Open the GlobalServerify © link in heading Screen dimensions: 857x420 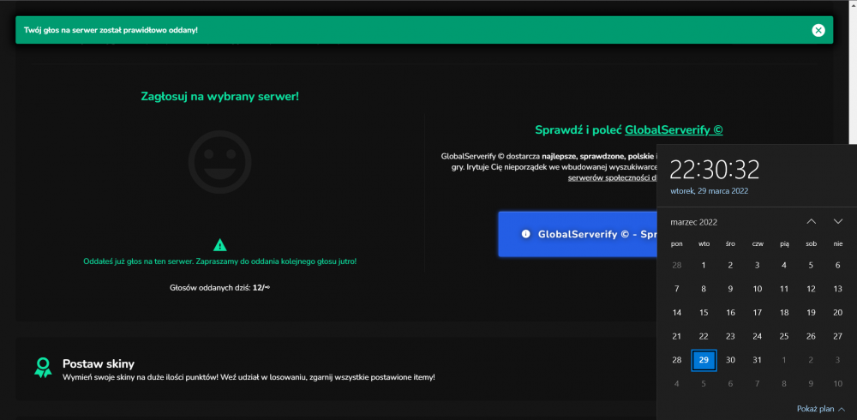point(674,129)
